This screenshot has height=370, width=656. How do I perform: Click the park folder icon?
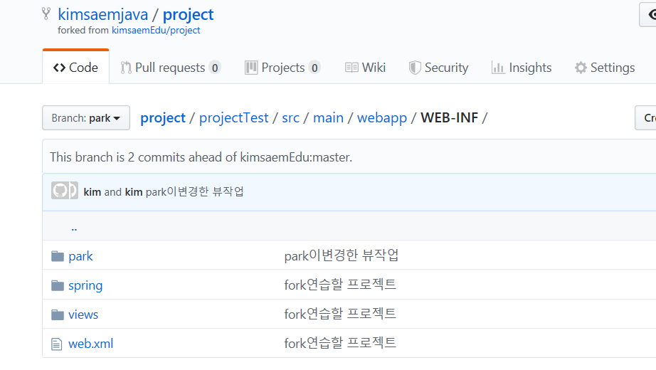58,256
